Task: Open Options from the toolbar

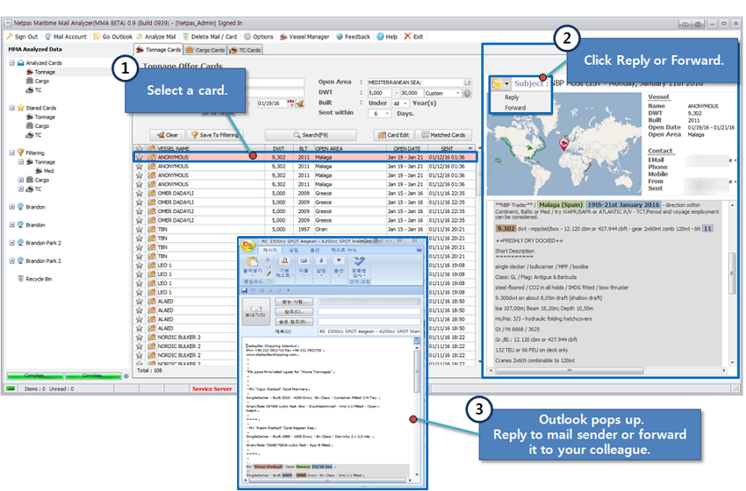Action: (258, 36)
